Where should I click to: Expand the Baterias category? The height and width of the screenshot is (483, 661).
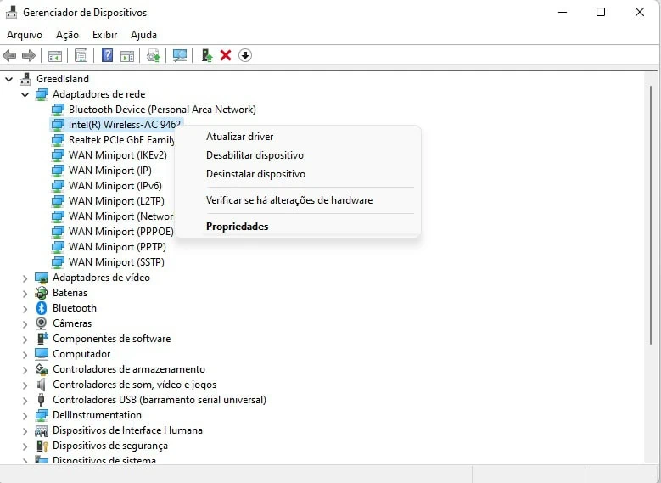[x=25, y=294]
